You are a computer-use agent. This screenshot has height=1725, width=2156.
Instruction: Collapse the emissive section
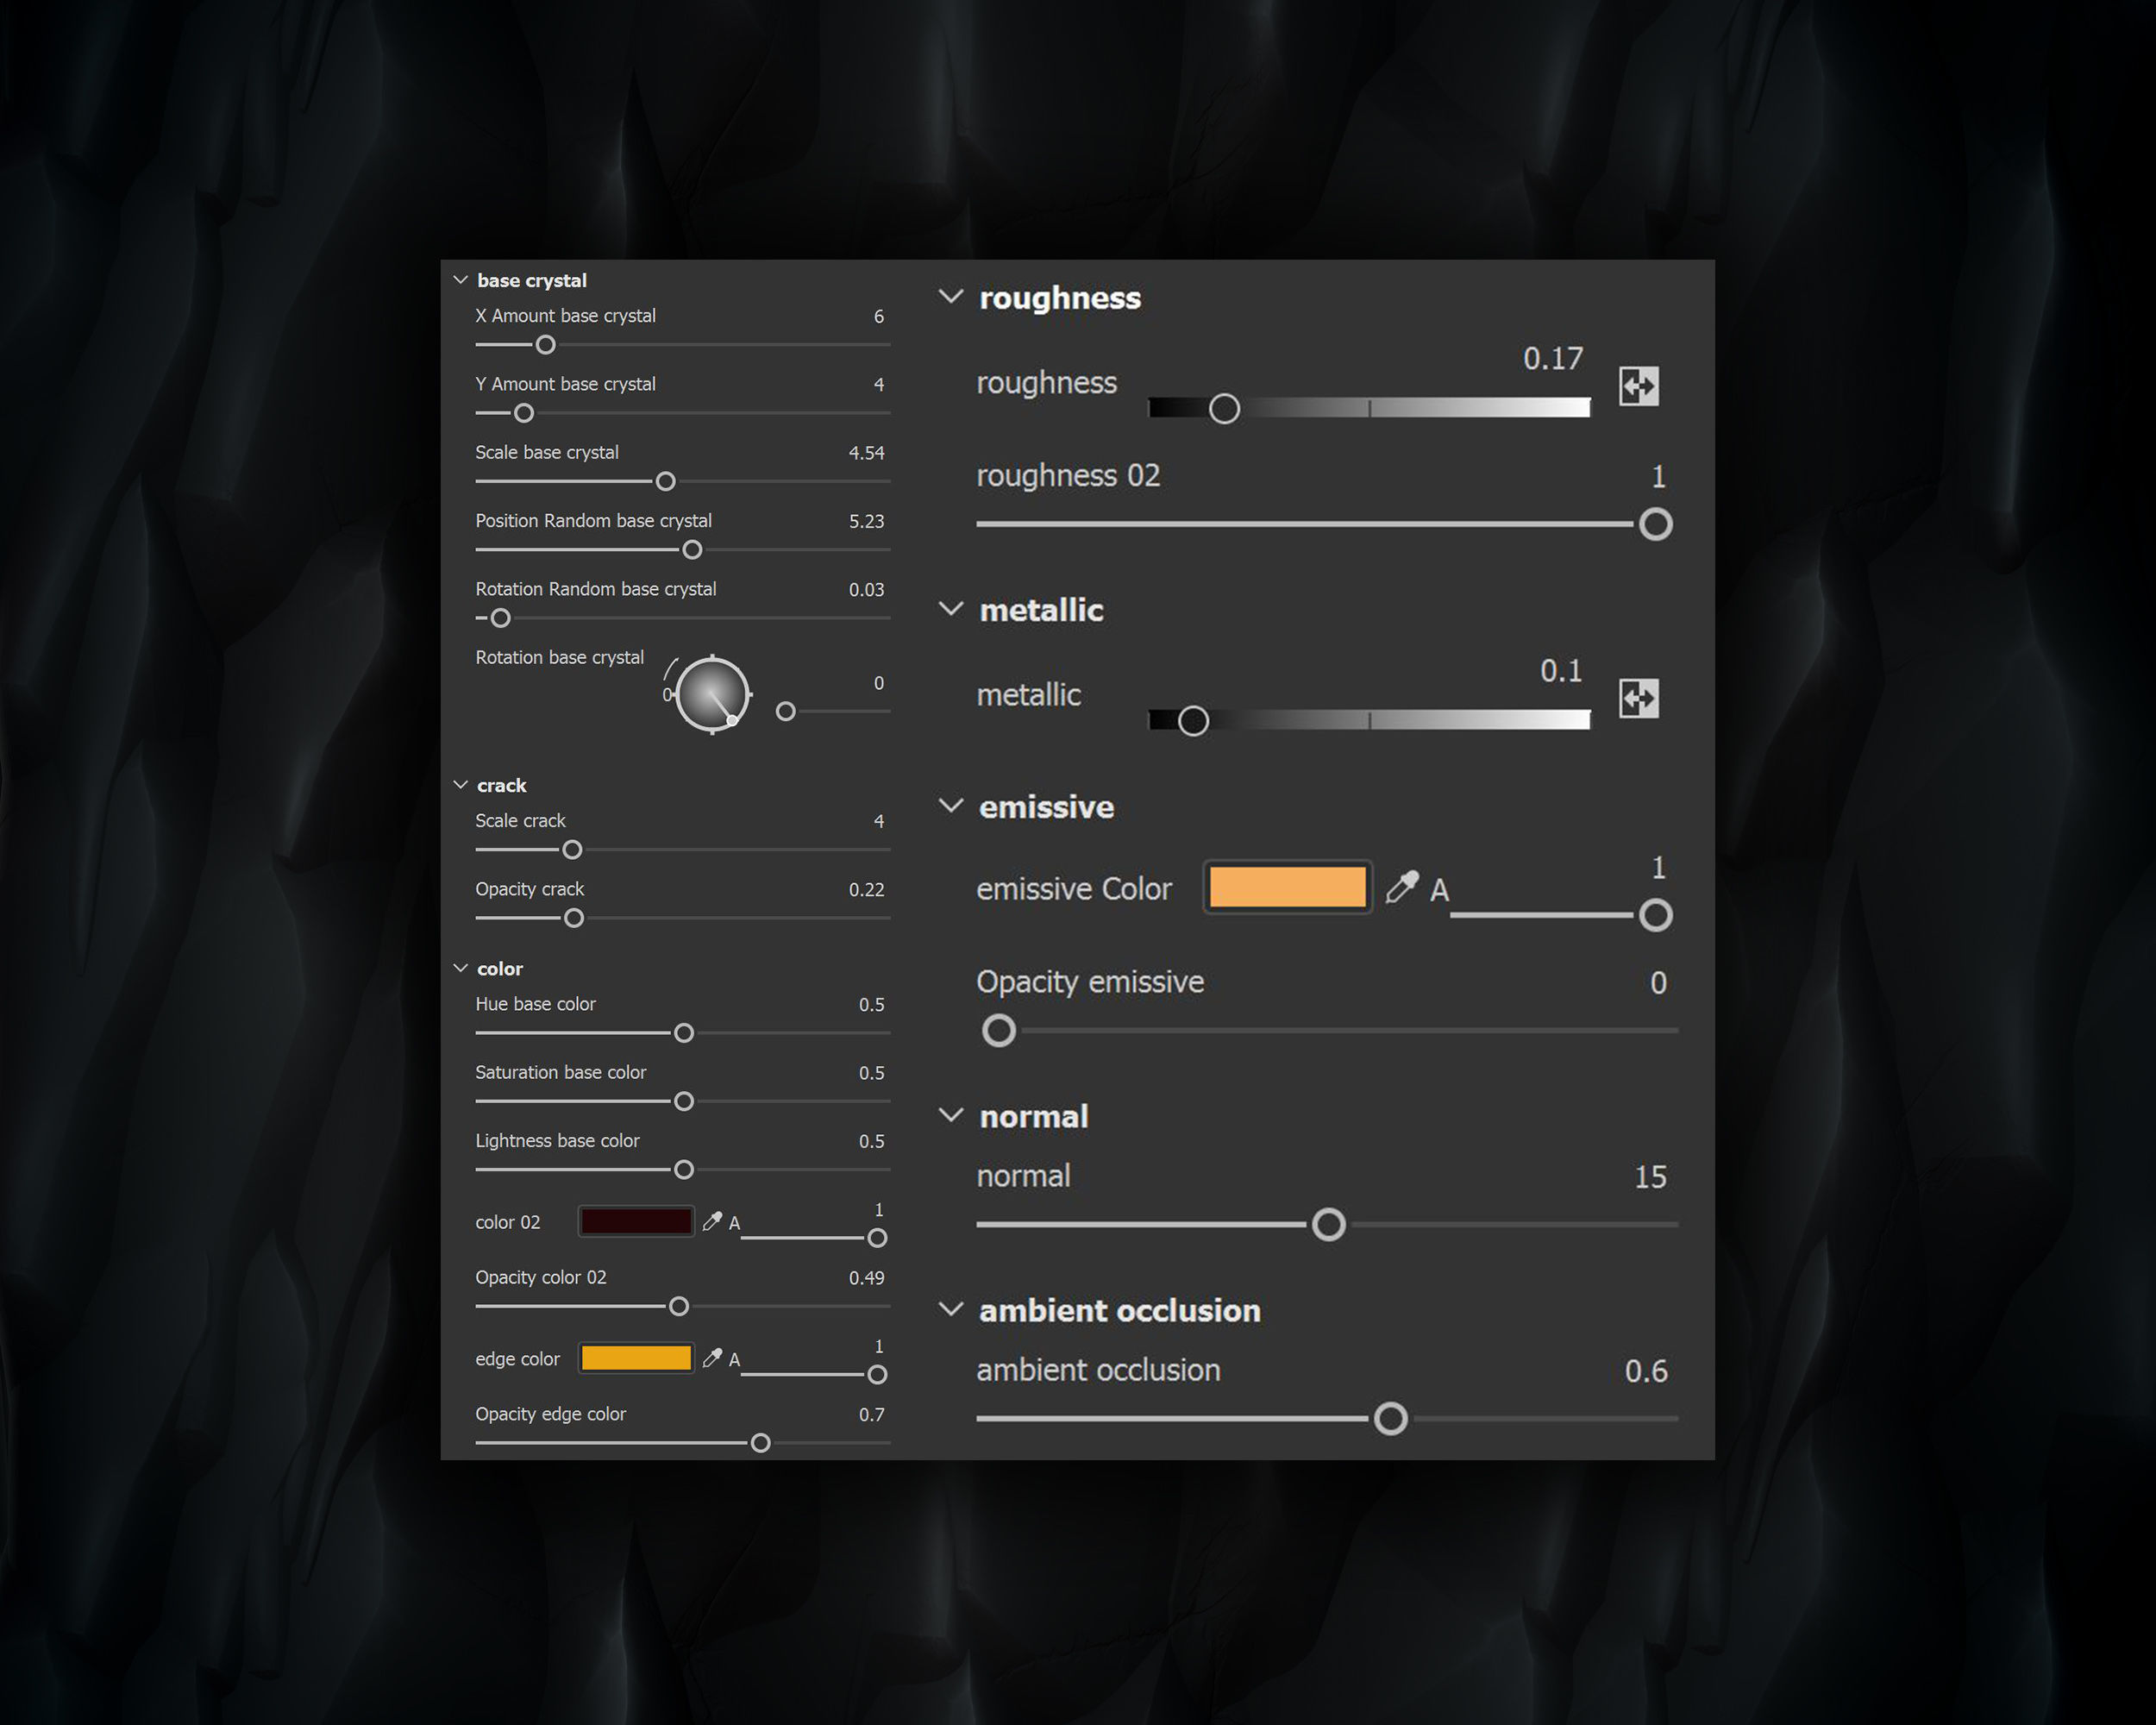coord(951,806)
